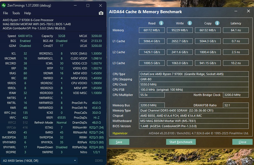This screenshot has width=254, height=165.
Task: Click the FCLK value 2133.33
Action: [x=96, y=41]
